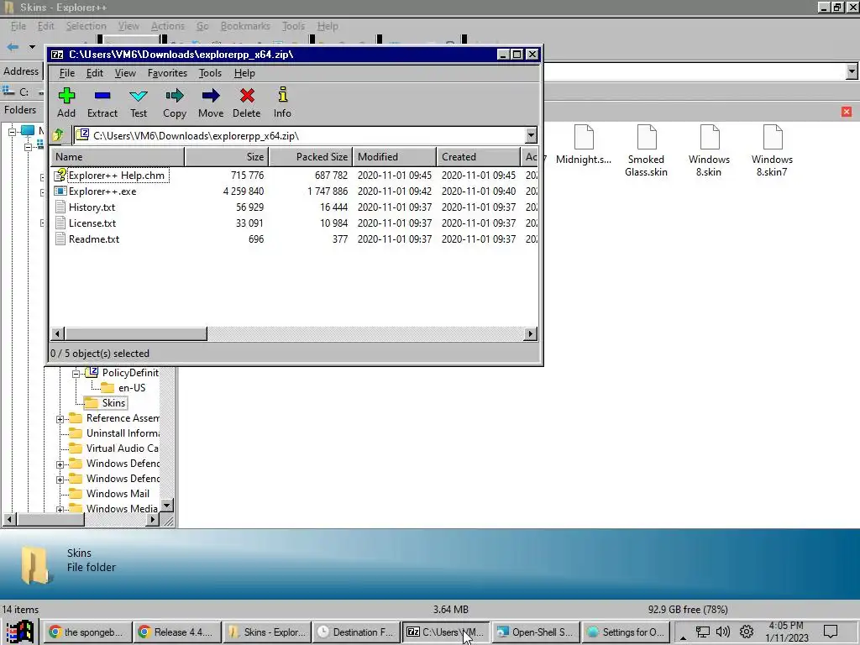Click the red Delete icon
Screen dimensions: 860x645
point(247,102)
